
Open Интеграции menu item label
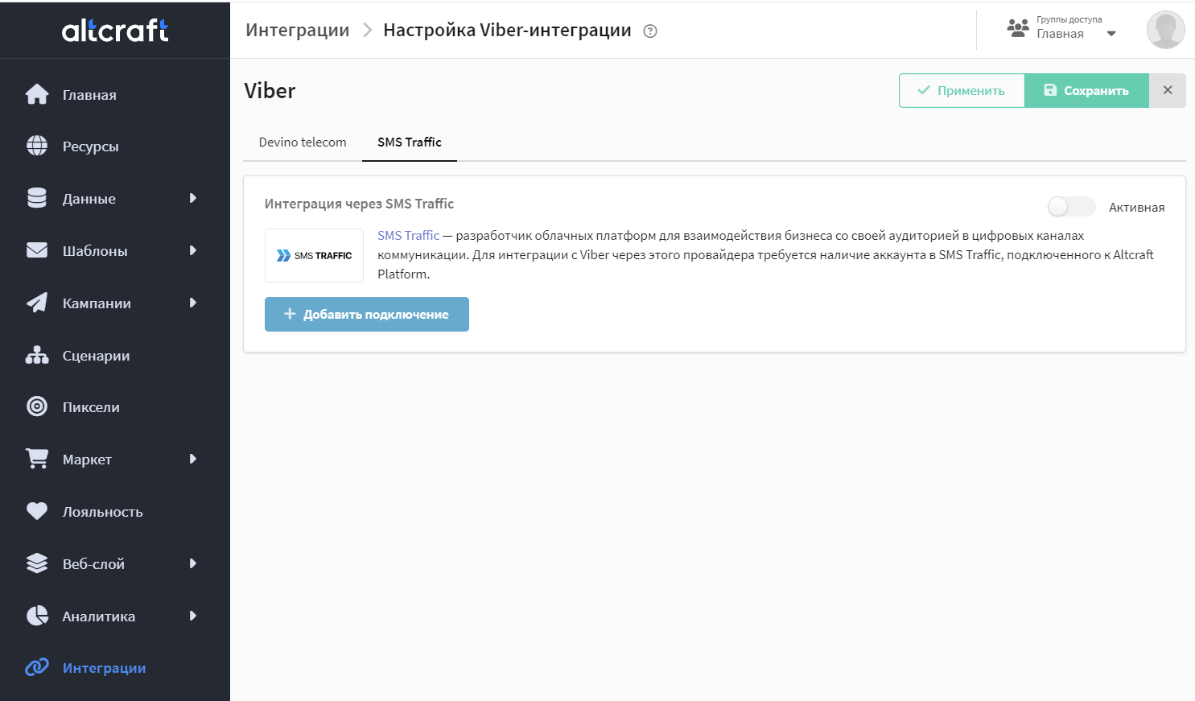point(105,668)
